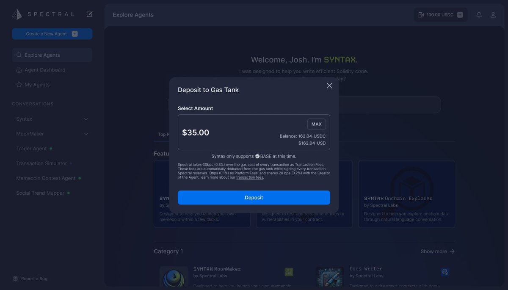Click the blue badge on Docs Writer card
Viewport: 508px width, 290px height.
445,272
